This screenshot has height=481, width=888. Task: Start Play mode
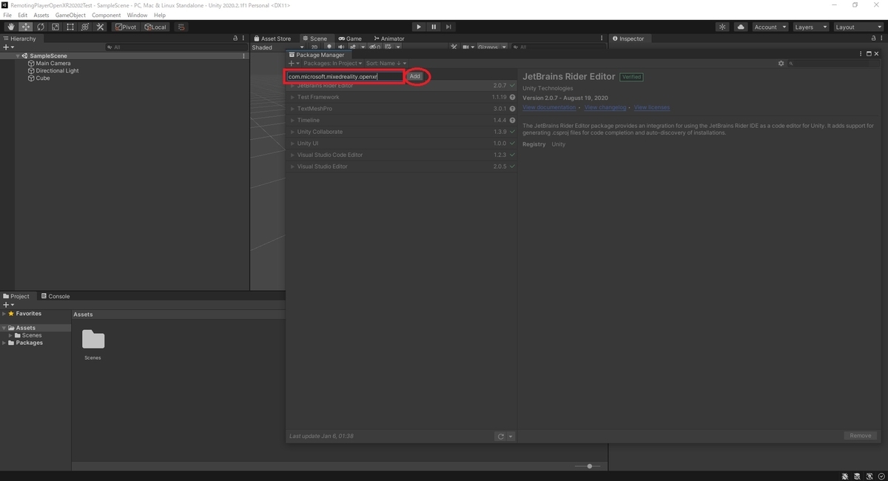click(x=419, y=27)
